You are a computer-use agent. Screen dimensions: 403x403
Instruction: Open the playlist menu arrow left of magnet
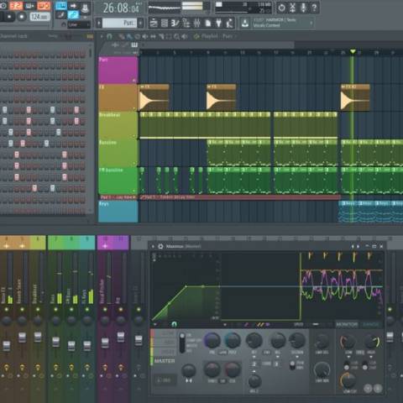coord(102,36)
